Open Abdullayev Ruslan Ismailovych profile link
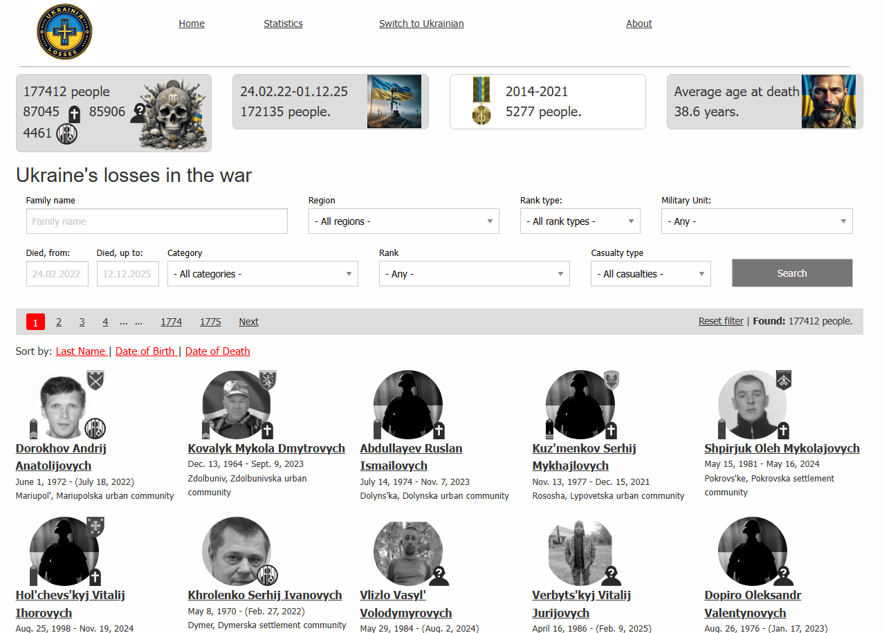Viewport: 882px width, 633px height. (411, 457)
